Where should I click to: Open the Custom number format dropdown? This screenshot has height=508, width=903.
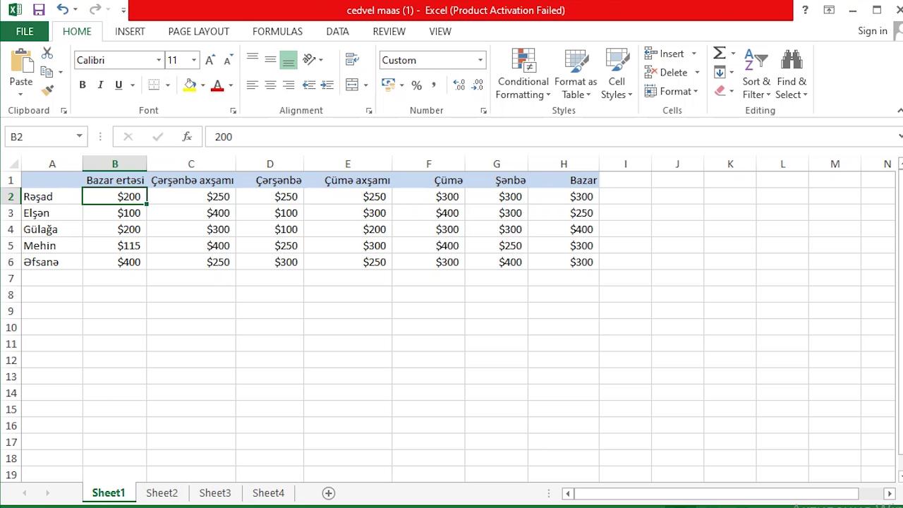click(x=480, y=60)
